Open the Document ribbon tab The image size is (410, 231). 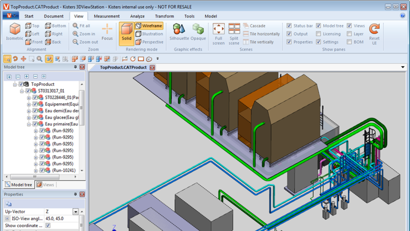(x=54, y=16)
